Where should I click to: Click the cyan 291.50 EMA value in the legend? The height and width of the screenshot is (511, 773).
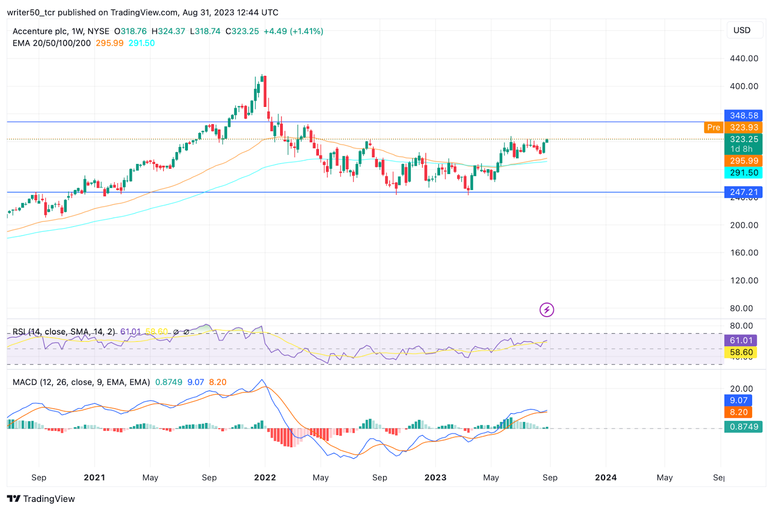[142, 43]
